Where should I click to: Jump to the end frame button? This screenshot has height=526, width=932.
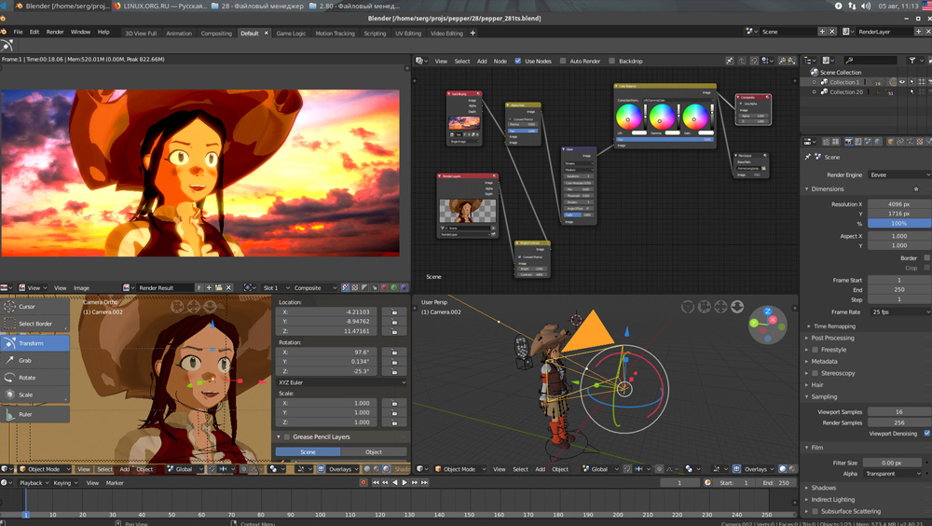424,482
